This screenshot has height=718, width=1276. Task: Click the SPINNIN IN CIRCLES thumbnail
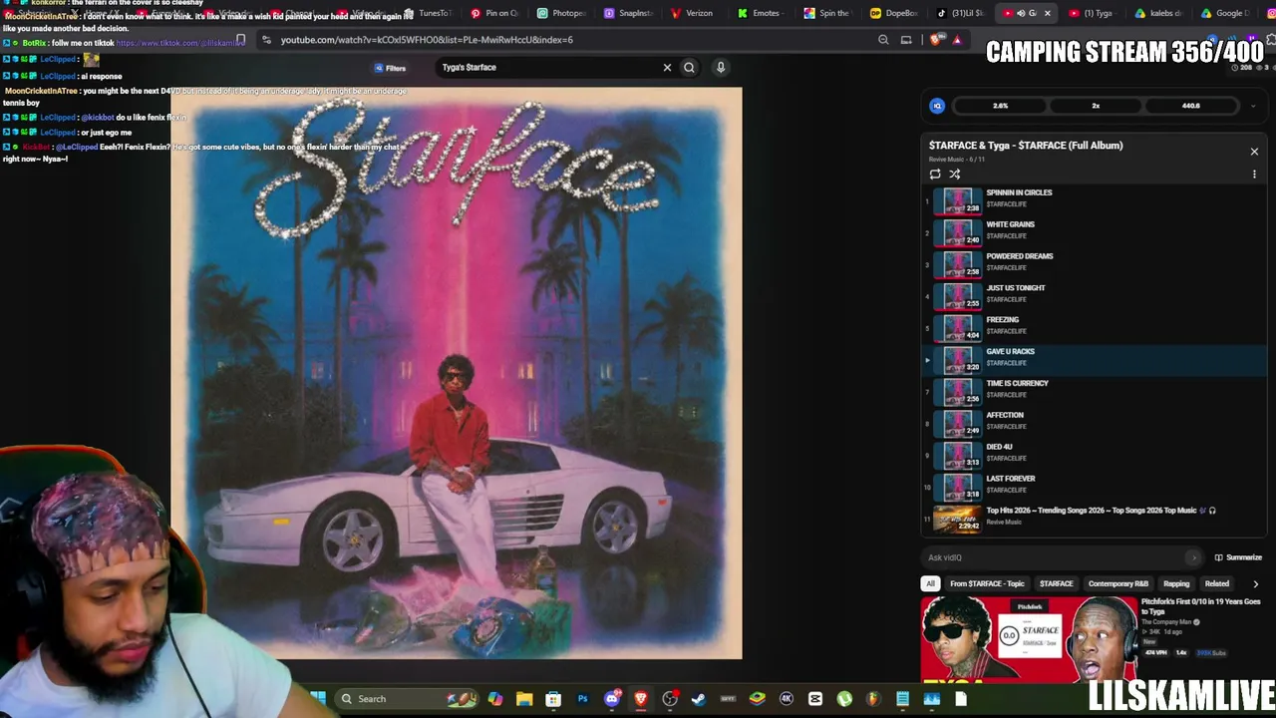pyautogui.click(x=957, y=200)
